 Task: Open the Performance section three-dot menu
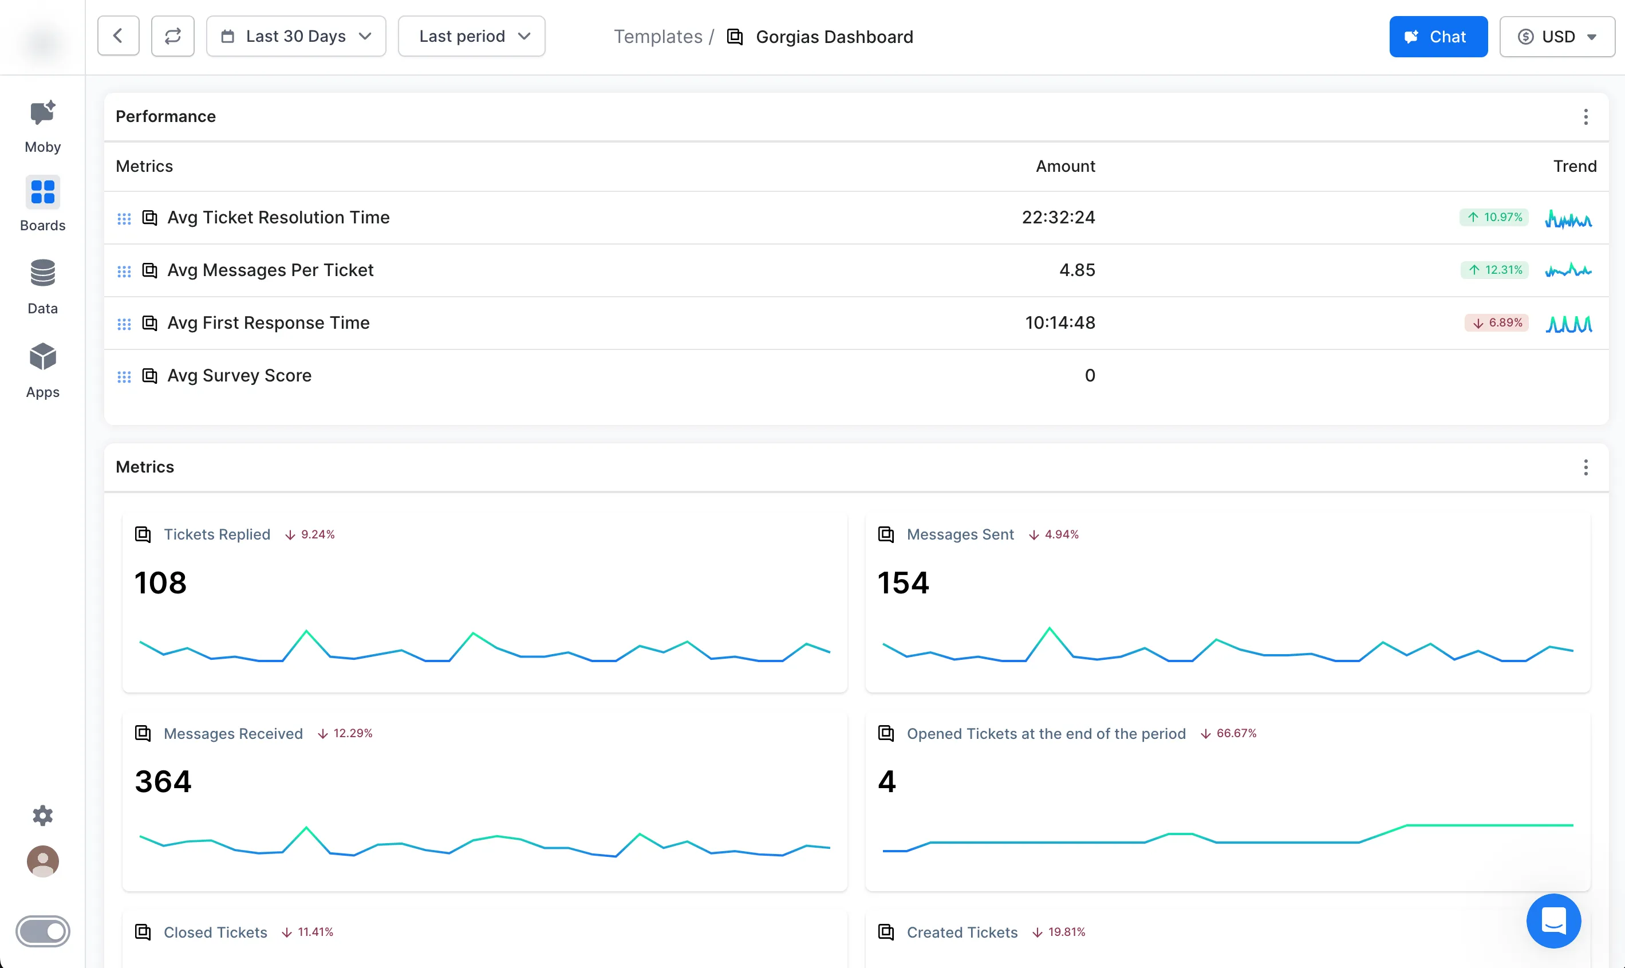(1585, 117)
